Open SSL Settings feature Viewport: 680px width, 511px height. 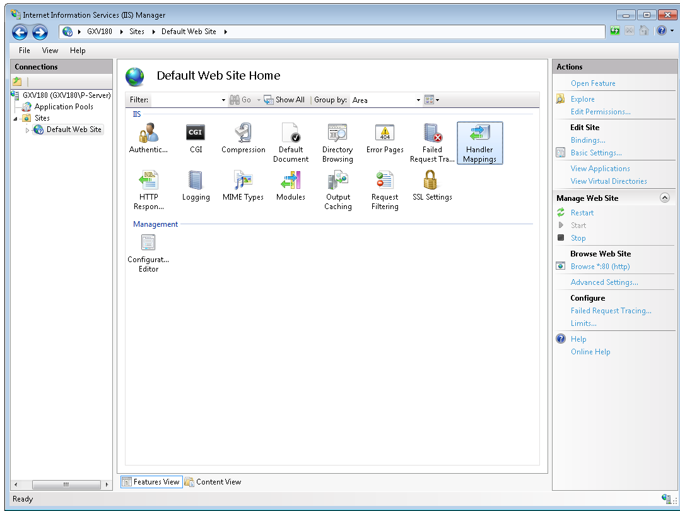tap(432, 186)
